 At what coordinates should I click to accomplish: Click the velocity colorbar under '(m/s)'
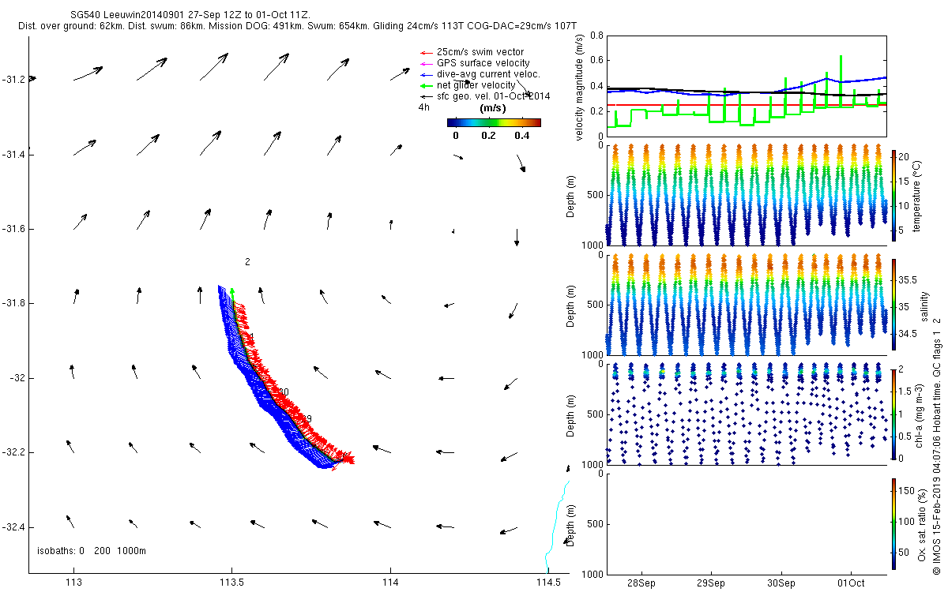coord(494,122)
